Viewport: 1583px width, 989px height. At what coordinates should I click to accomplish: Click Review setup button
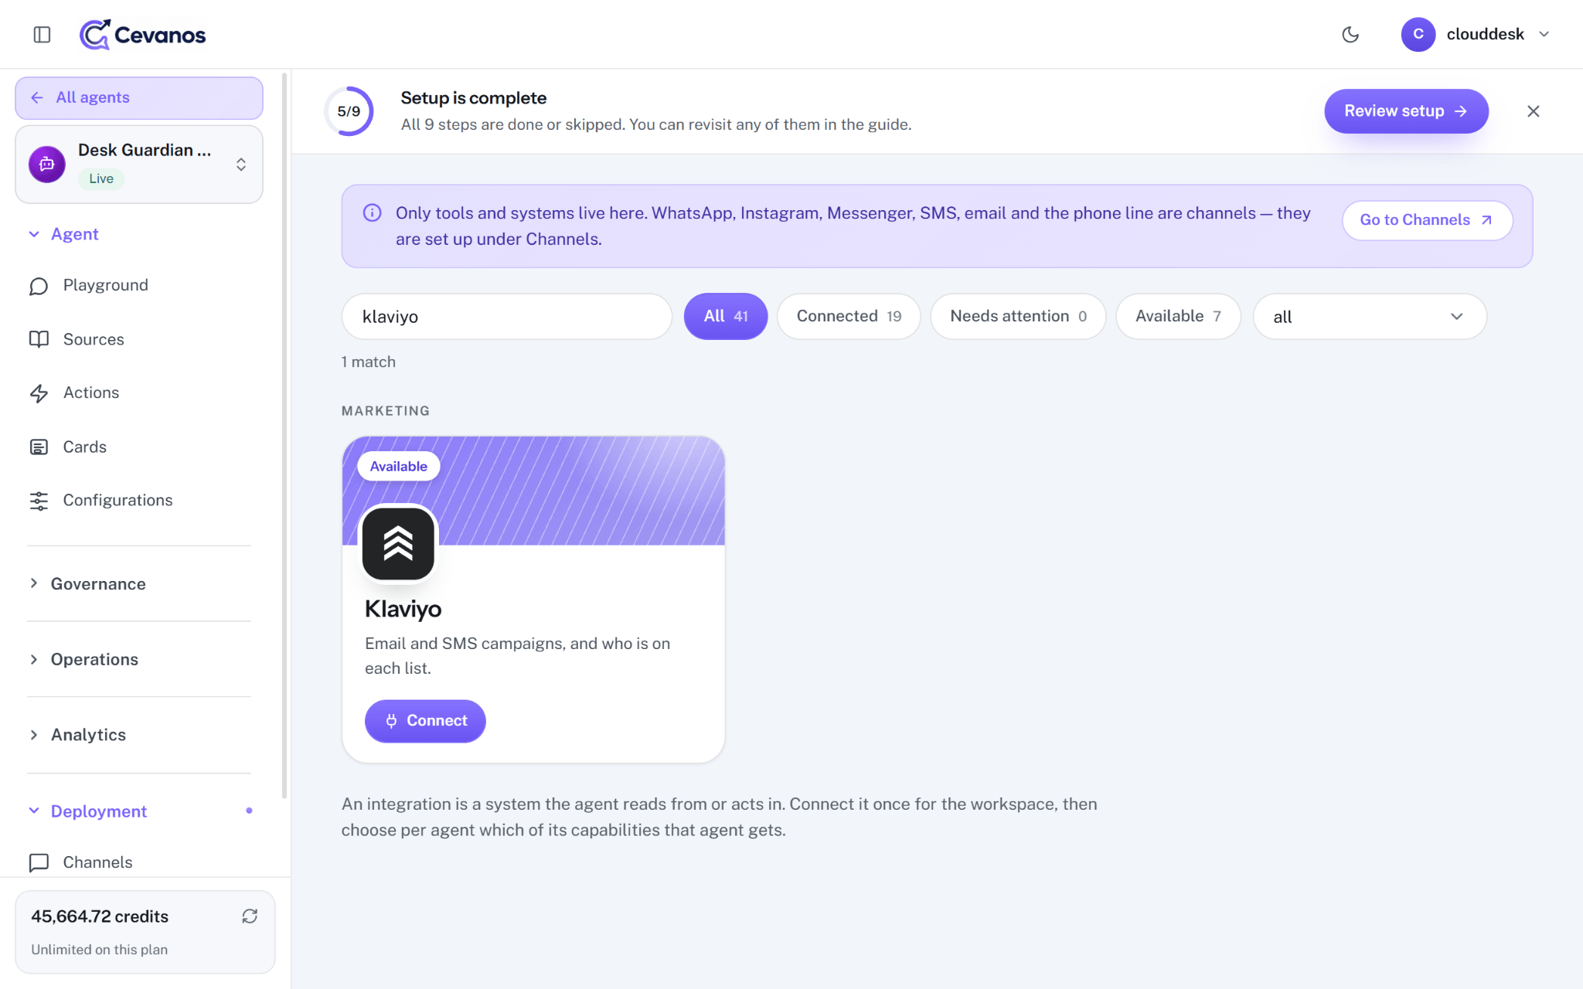1406,111
